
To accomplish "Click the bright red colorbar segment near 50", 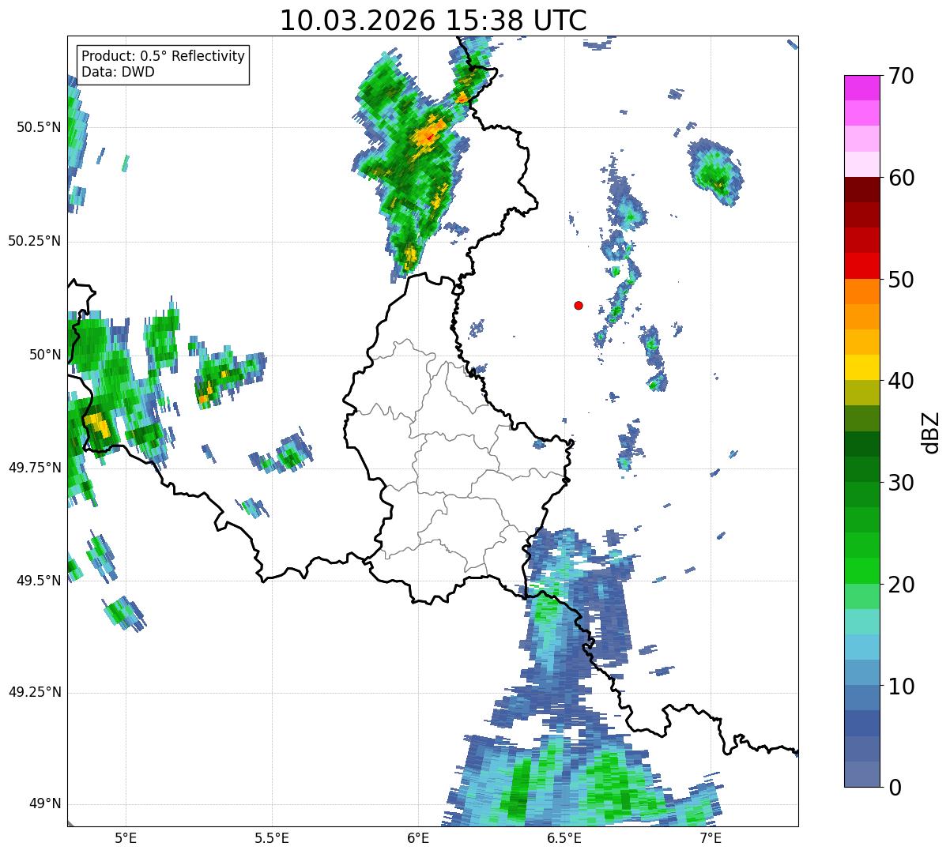I will [x=861, y=265].
